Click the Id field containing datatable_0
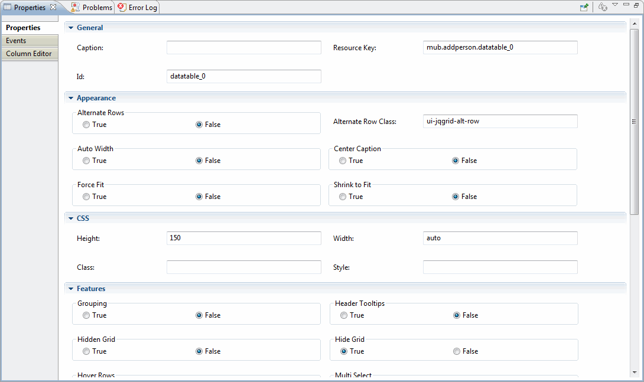The height and width of the screenshot is (382, 644). 244,76
